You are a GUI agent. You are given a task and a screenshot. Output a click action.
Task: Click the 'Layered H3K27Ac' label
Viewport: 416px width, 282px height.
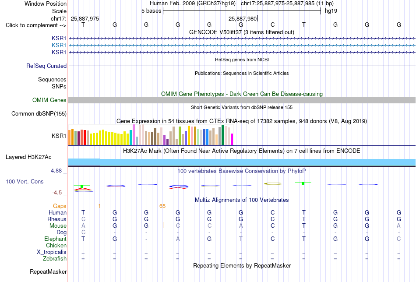(x=28, y=157)
